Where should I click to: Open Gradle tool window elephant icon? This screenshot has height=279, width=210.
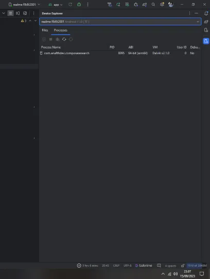pos(206,22)
